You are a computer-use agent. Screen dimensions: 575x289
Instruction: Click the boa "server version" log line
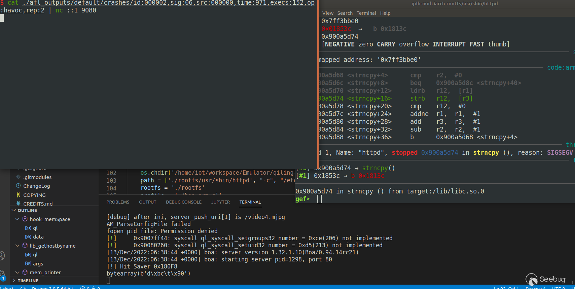pos(233,252)
